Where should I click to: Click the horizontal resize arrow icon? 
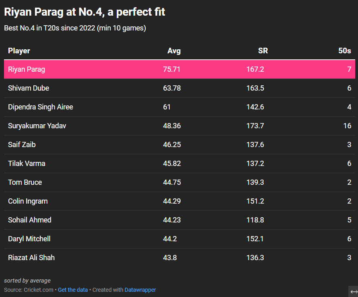pos(354,291)
